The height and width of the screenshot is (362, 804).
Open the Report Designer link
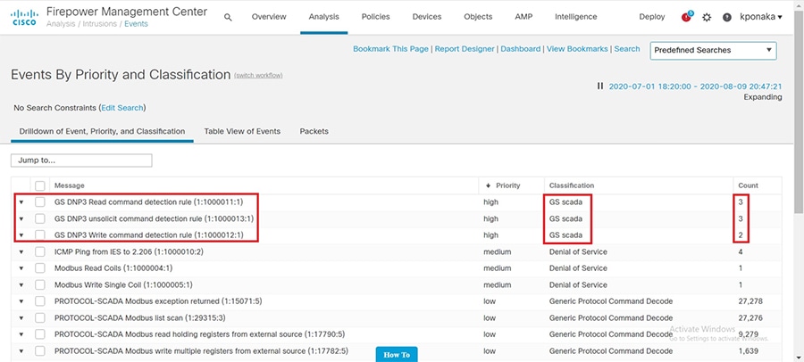(465, 49)
